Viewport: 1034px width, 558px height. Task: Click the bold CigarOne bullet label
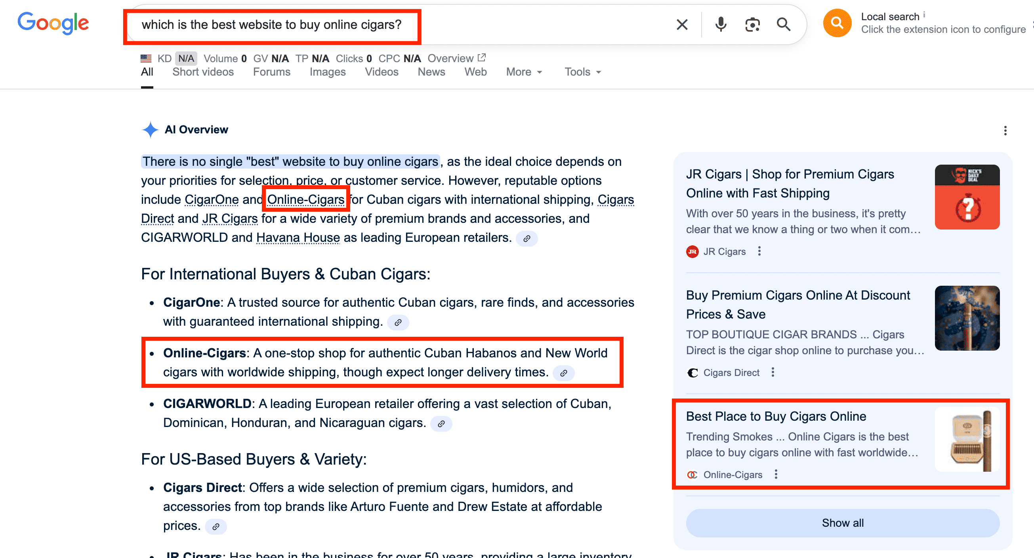(191, 303)
